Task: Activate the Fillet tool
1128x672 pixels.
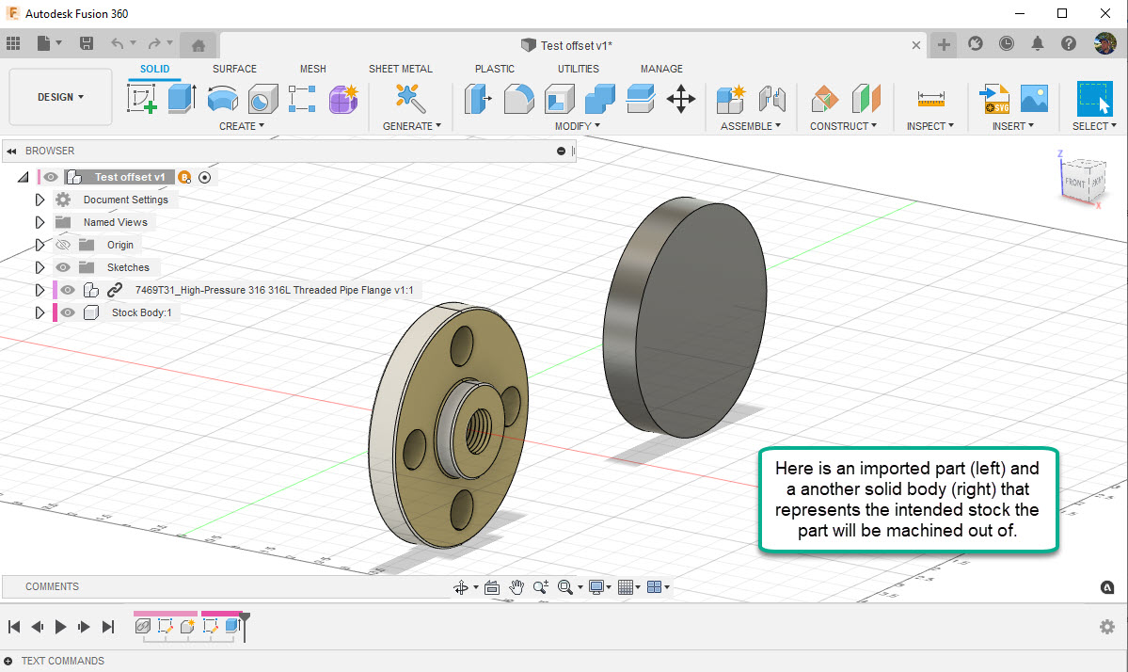Action: pos(519,98)
